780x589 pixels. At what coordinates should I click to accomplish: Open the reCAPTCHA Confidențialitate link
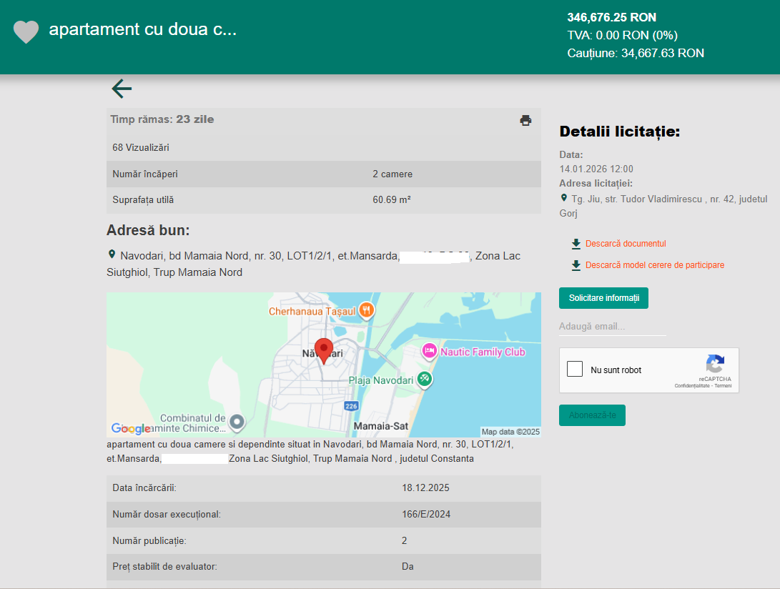(x=692, y=386)
